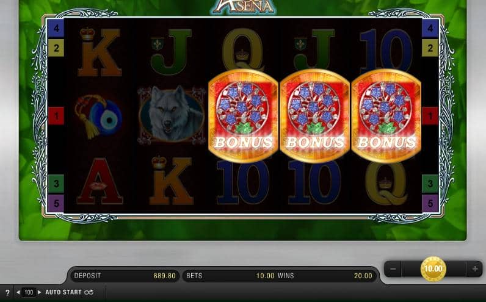Select purple payline 5 marker on right

(430, 203)
